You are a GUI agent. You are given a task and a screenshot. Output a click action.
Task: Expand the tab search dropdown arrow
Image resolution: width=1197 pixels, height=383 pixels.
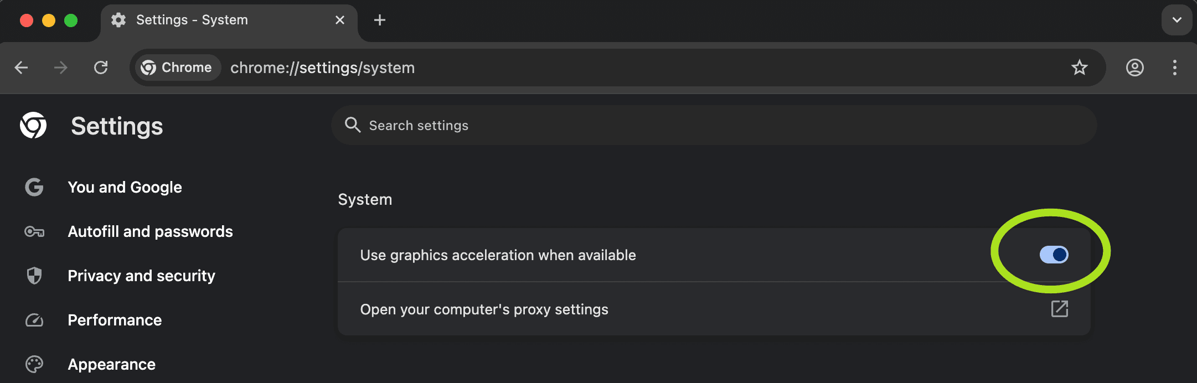click(1177, 20)
